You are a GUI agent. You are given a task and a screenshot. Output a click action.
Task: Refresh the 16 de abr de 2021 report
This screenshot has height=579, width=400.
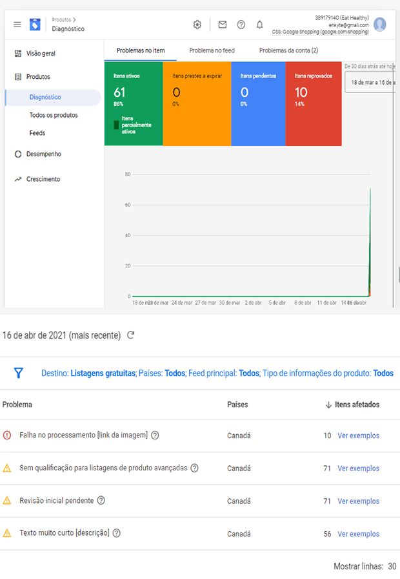coord(130,335)
